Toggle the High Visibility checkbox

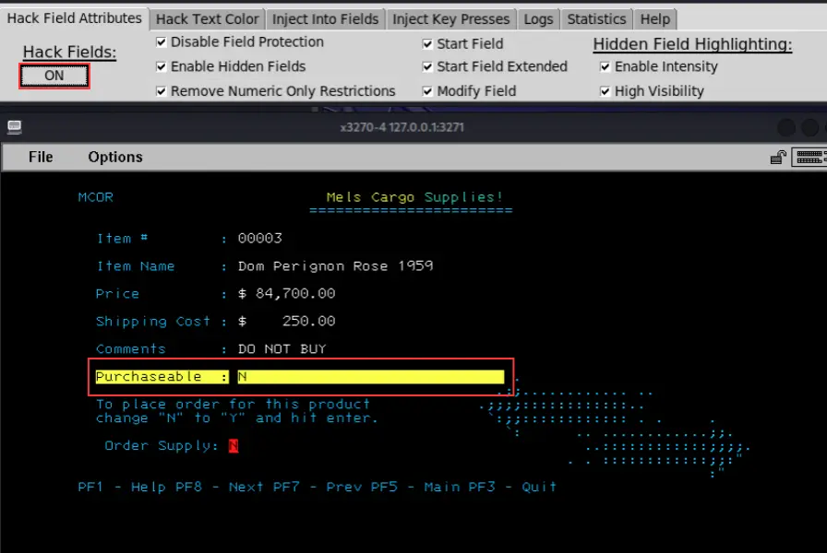[605, 91]
